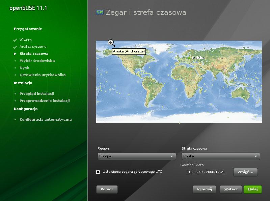This screenshot has height=201, width=270.
Task: Select the Analiza systemu step
Action: click(33, 47)
